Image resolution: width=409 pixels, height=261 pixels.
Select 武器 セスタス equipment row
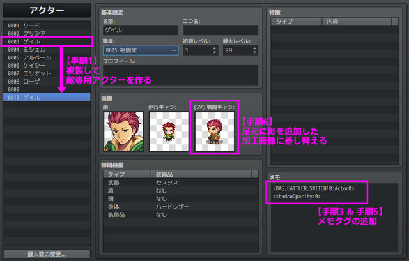(180, 183)
